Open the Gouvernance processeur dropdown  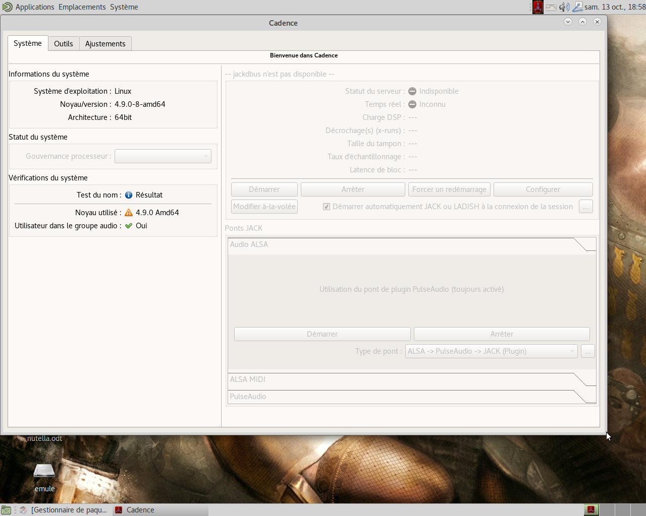tap(163, 156)
